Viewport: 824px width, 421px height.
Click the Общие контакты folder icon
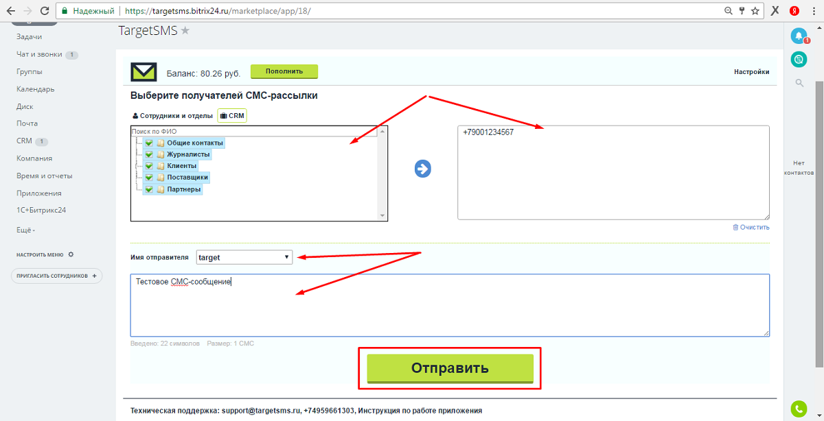[x=161, y=143]
